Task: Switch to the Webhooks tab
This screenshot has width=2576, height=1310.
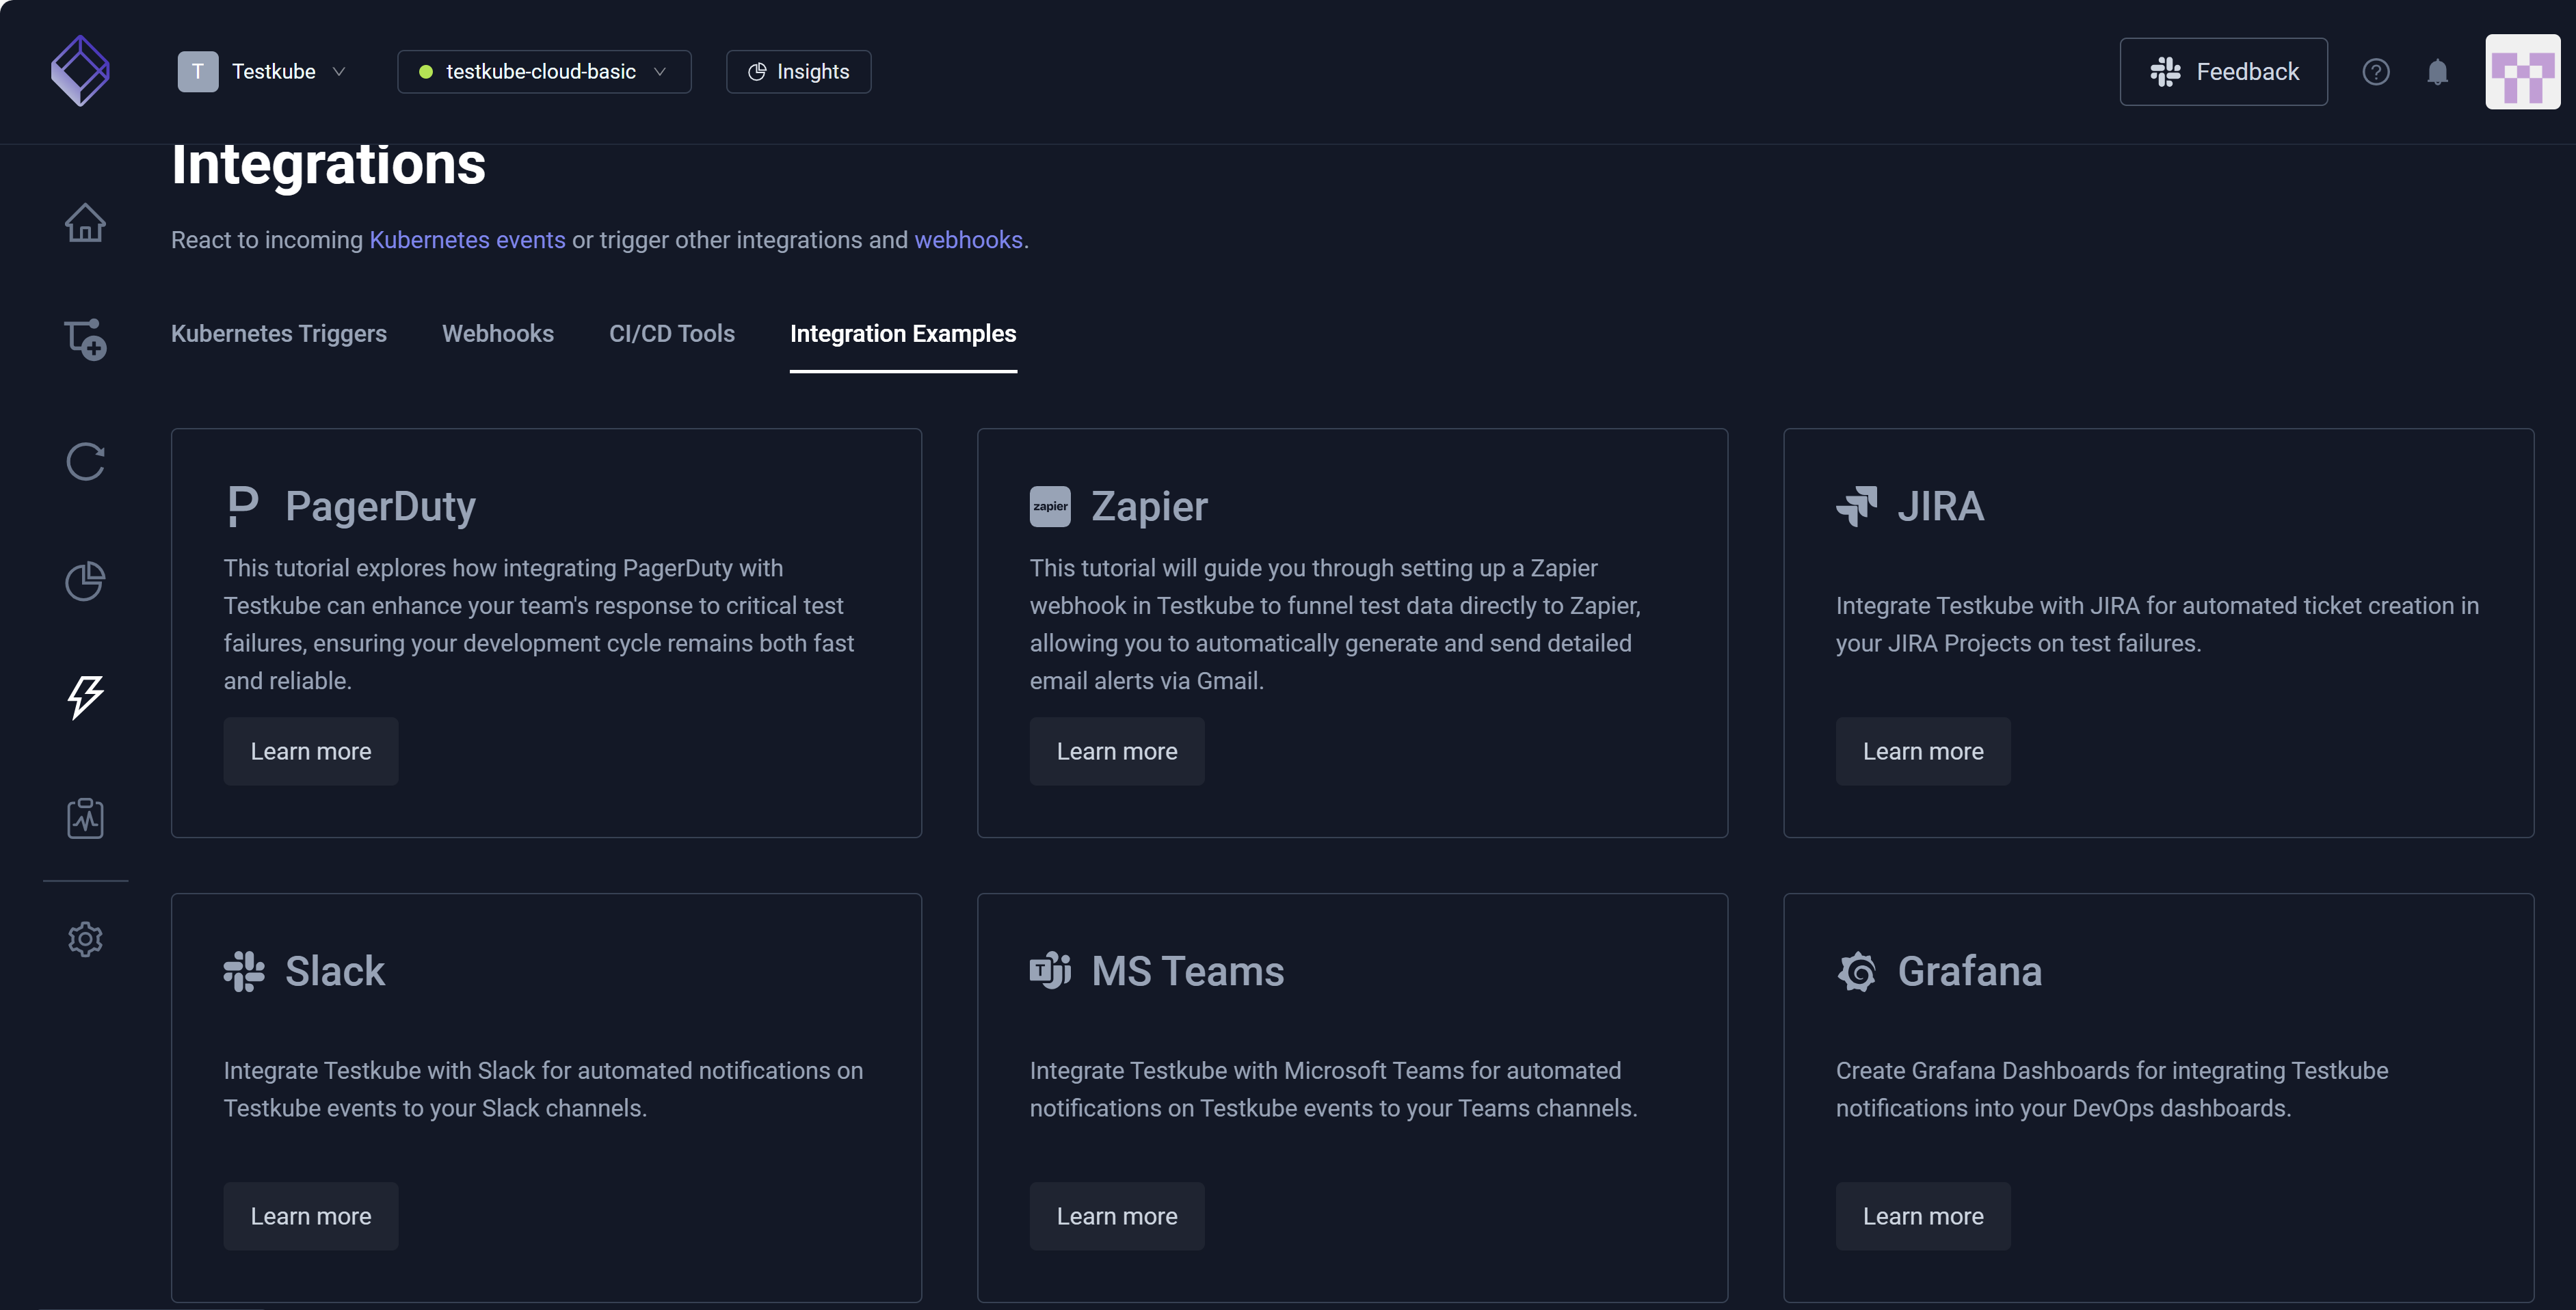Action: coord(497,334)
